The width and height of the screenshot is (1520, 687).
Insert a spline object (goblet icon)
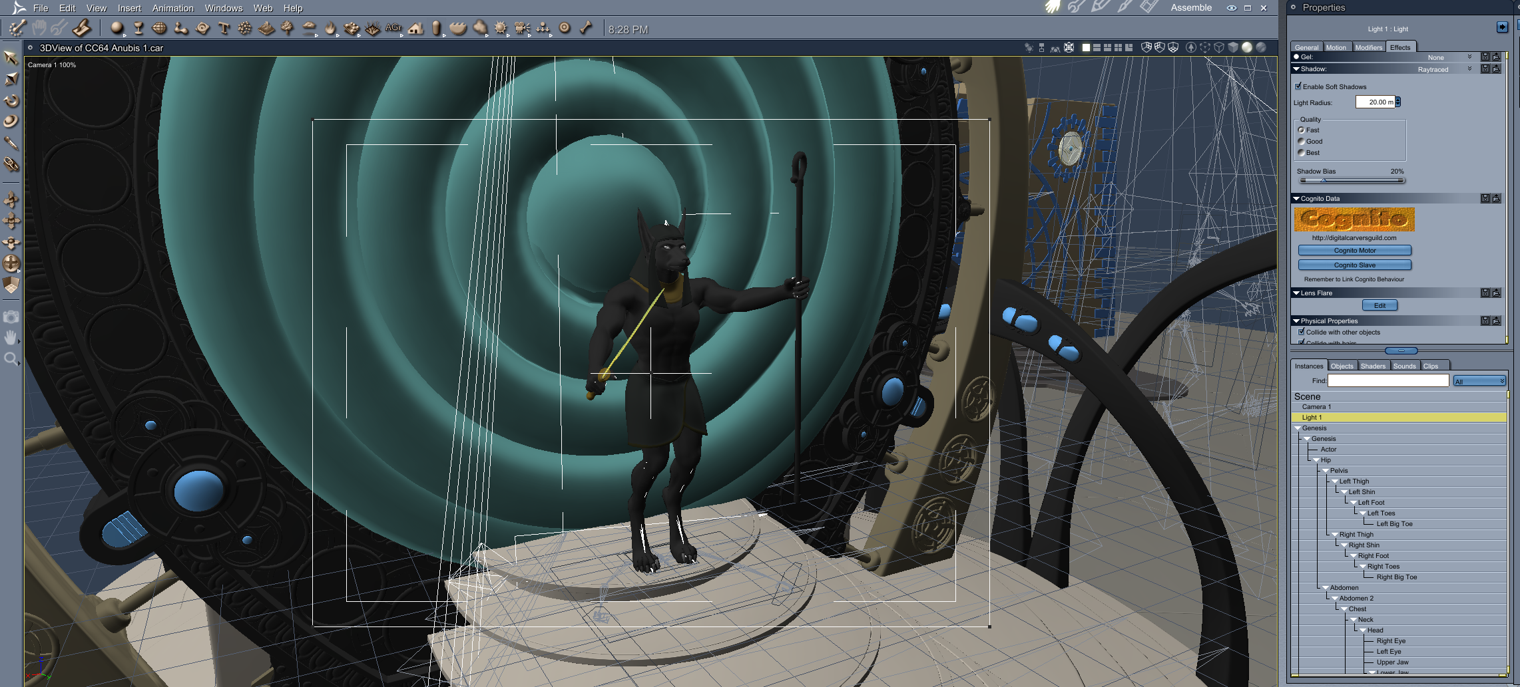point(138,28)
